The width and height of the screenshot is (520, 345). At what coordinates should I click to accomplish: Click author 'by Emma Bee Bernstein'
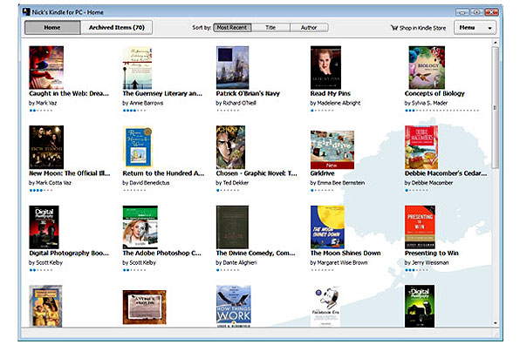point(338,183)
